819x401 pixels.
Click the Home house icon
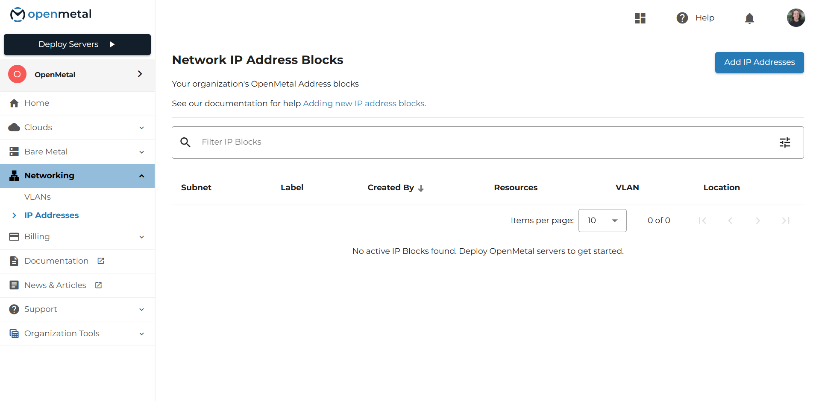tap(14, 103)
